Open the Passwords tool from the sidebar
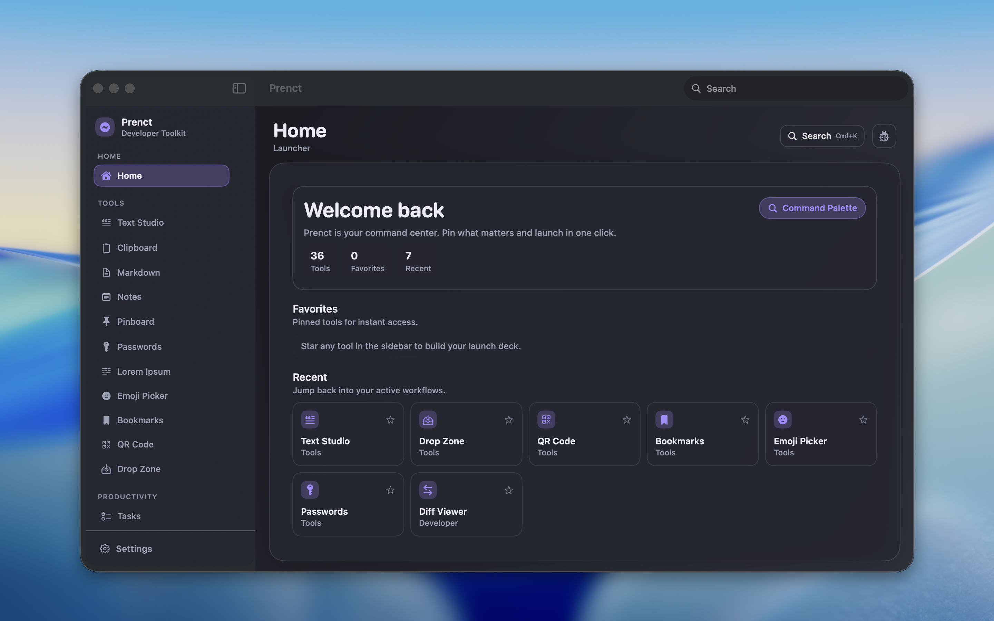Screen dimensions: 994x621 140,346
